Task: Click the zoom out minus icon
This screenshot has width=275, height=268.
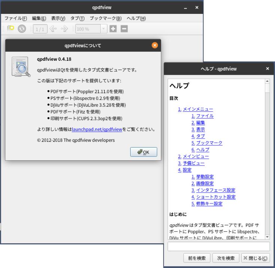Action: point(124,29)
